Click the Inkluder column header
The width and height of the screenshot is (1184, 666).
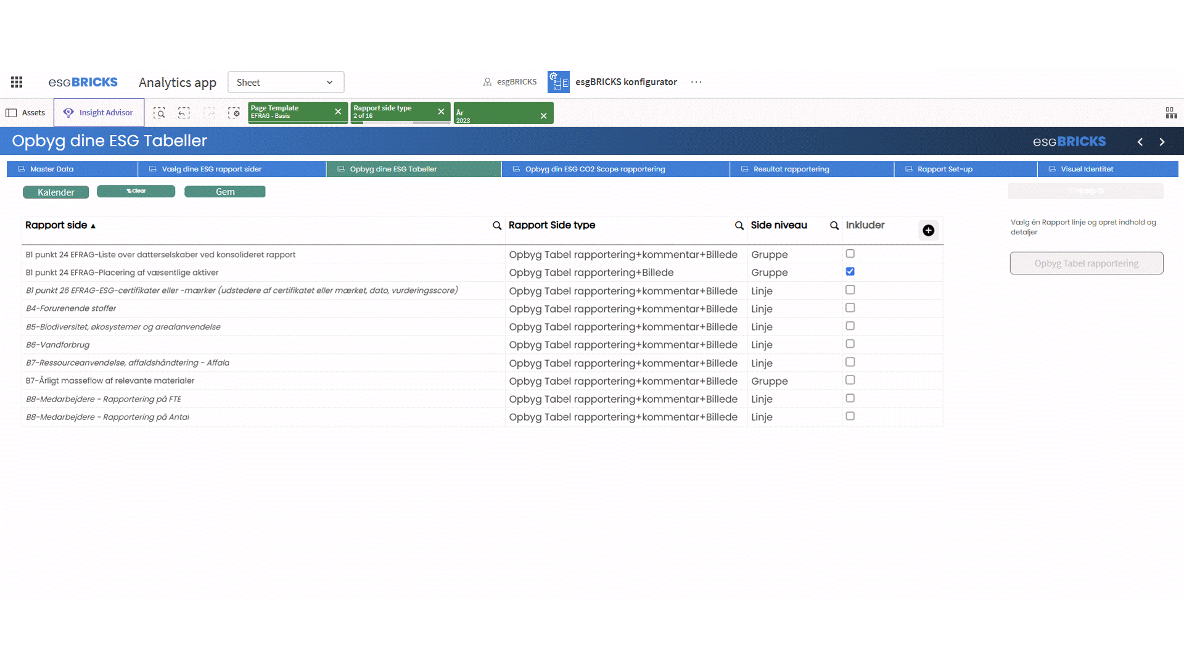[x=865, y=226]
